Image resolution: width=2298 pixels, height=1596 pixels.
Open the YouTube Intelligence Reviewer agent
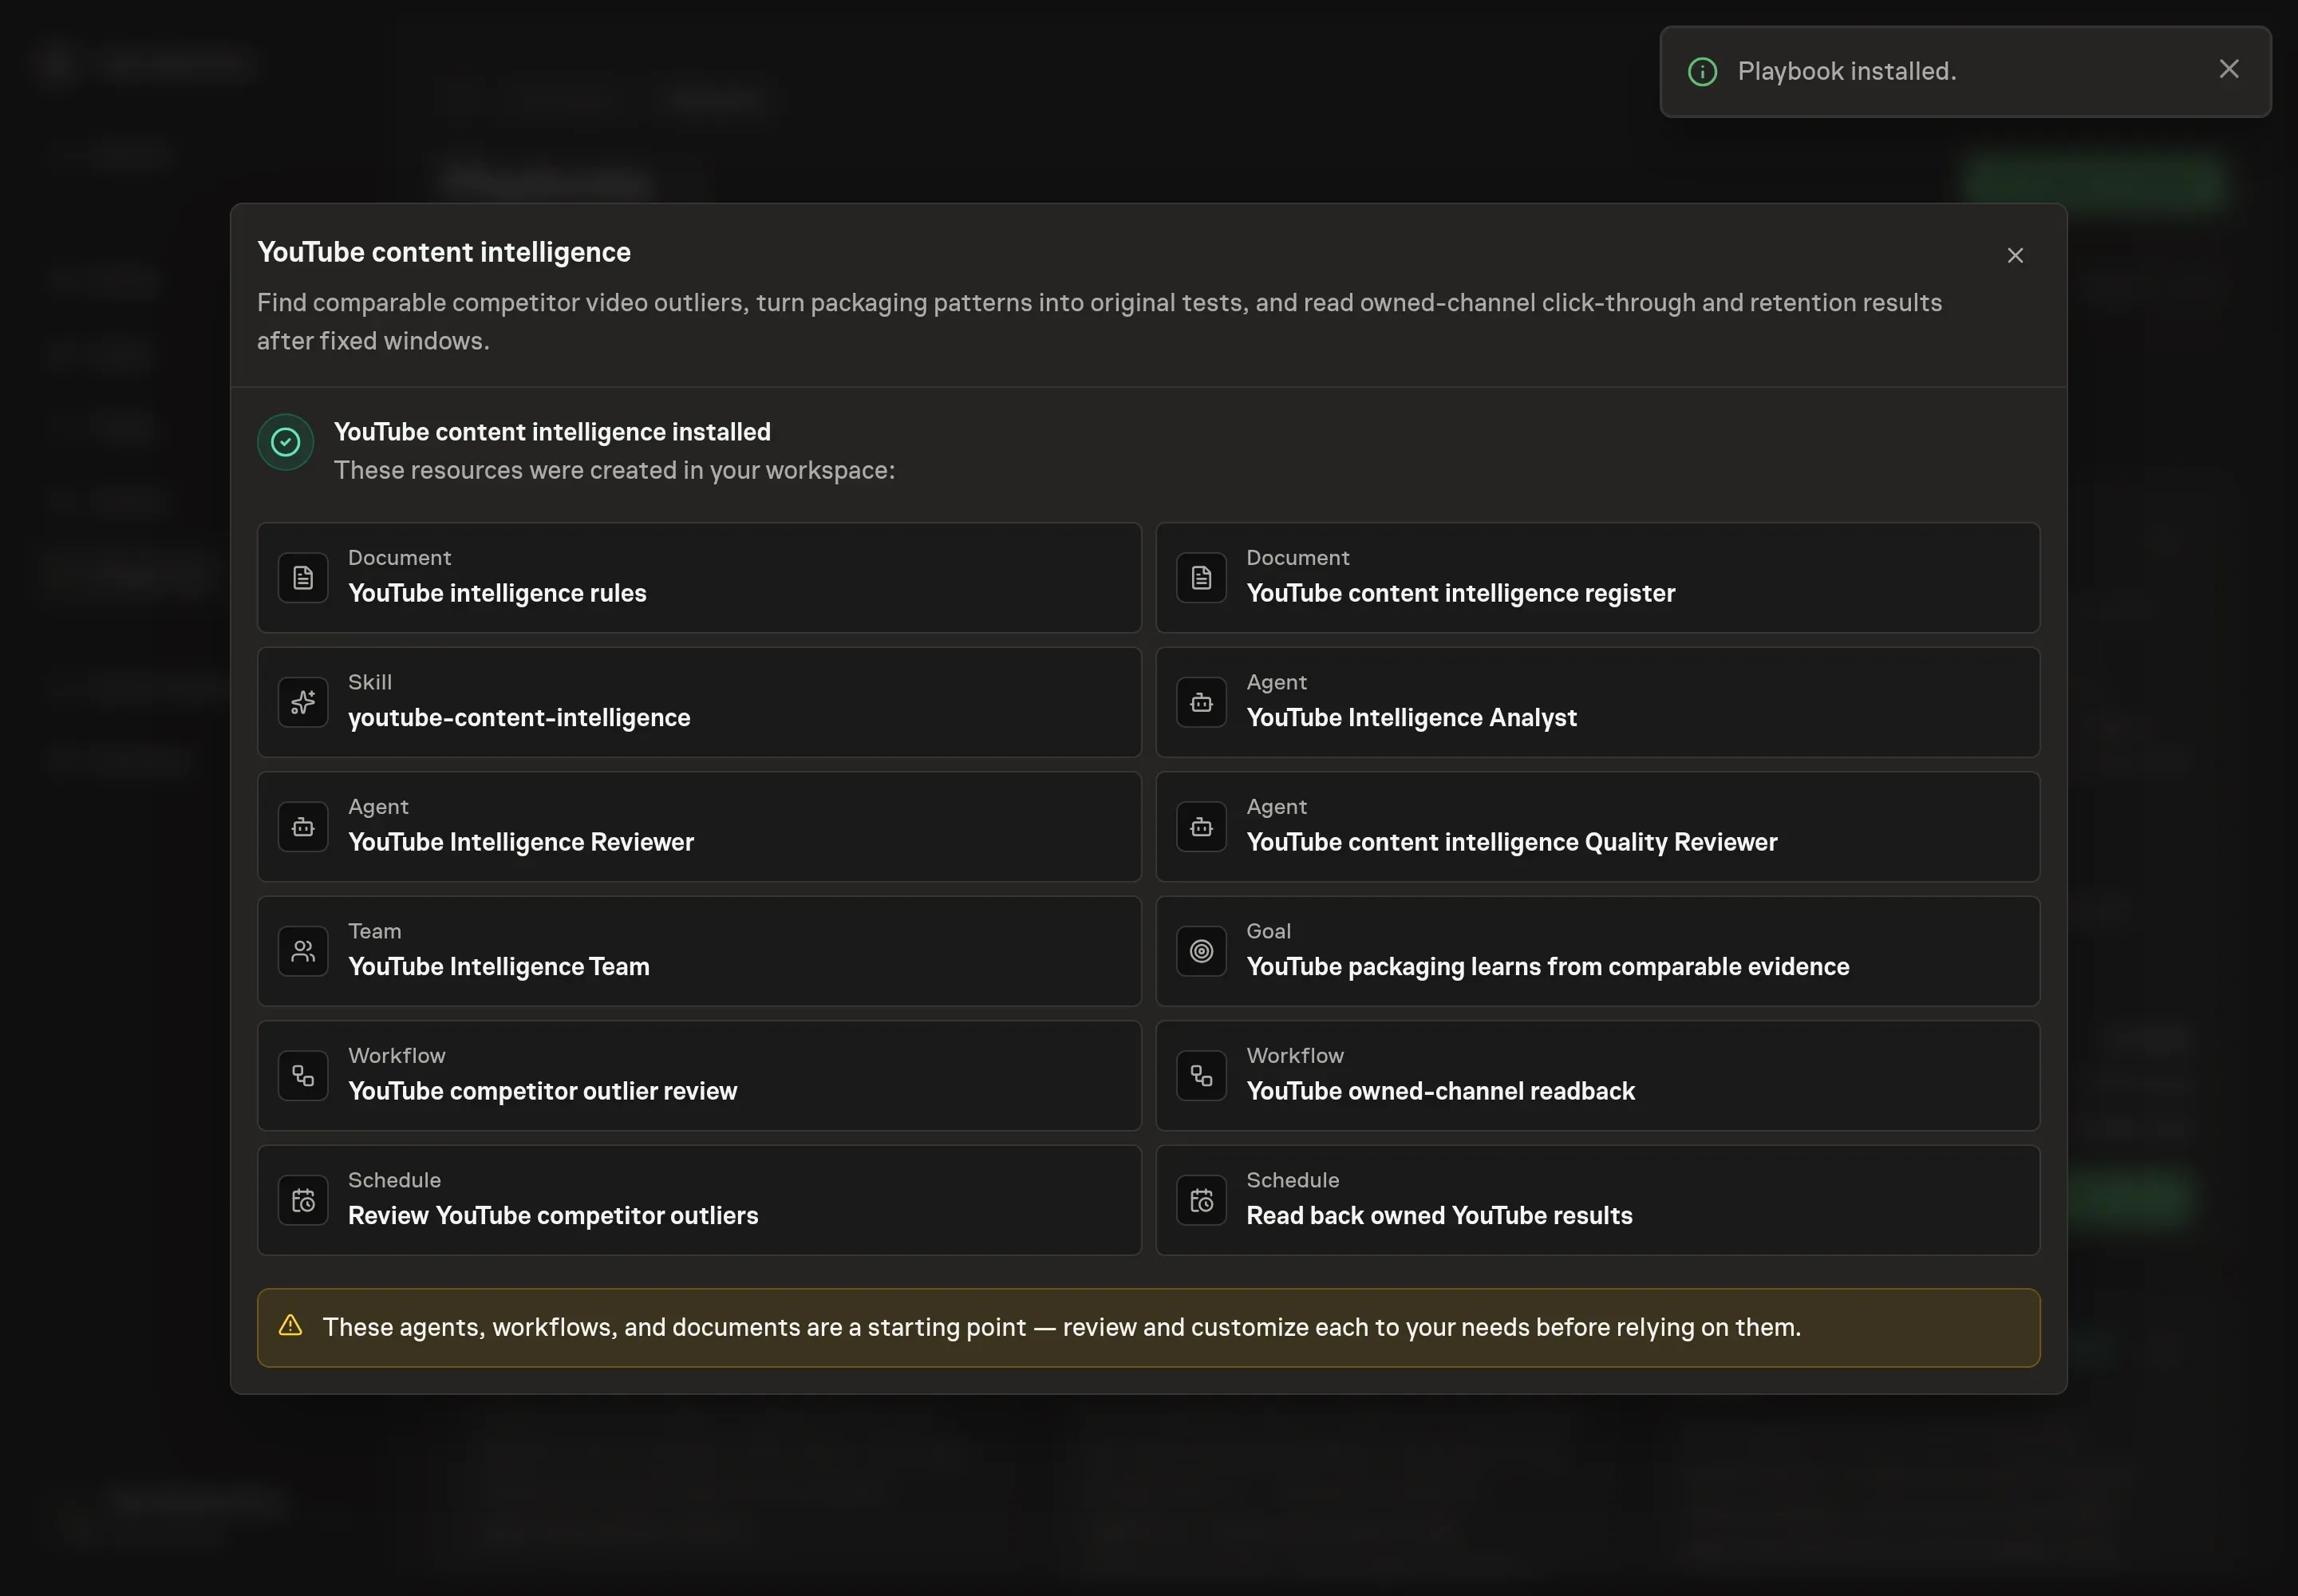699,827
